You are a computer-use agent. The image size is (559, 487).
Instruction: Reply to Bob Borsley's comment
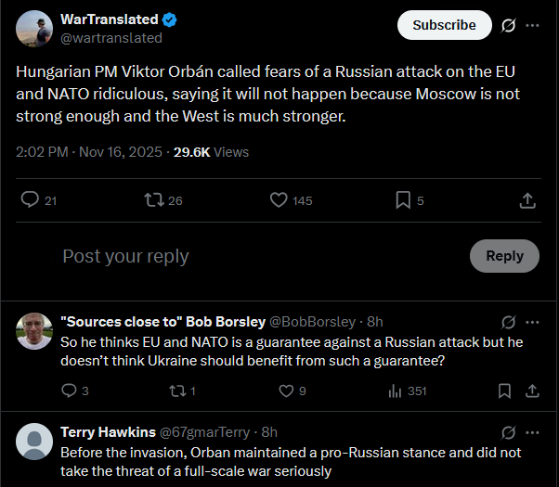pos(69,391)
